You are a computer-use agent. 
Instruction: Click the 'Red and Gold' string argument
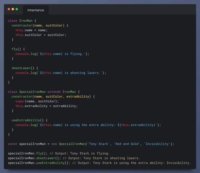(x=127, y=144)
